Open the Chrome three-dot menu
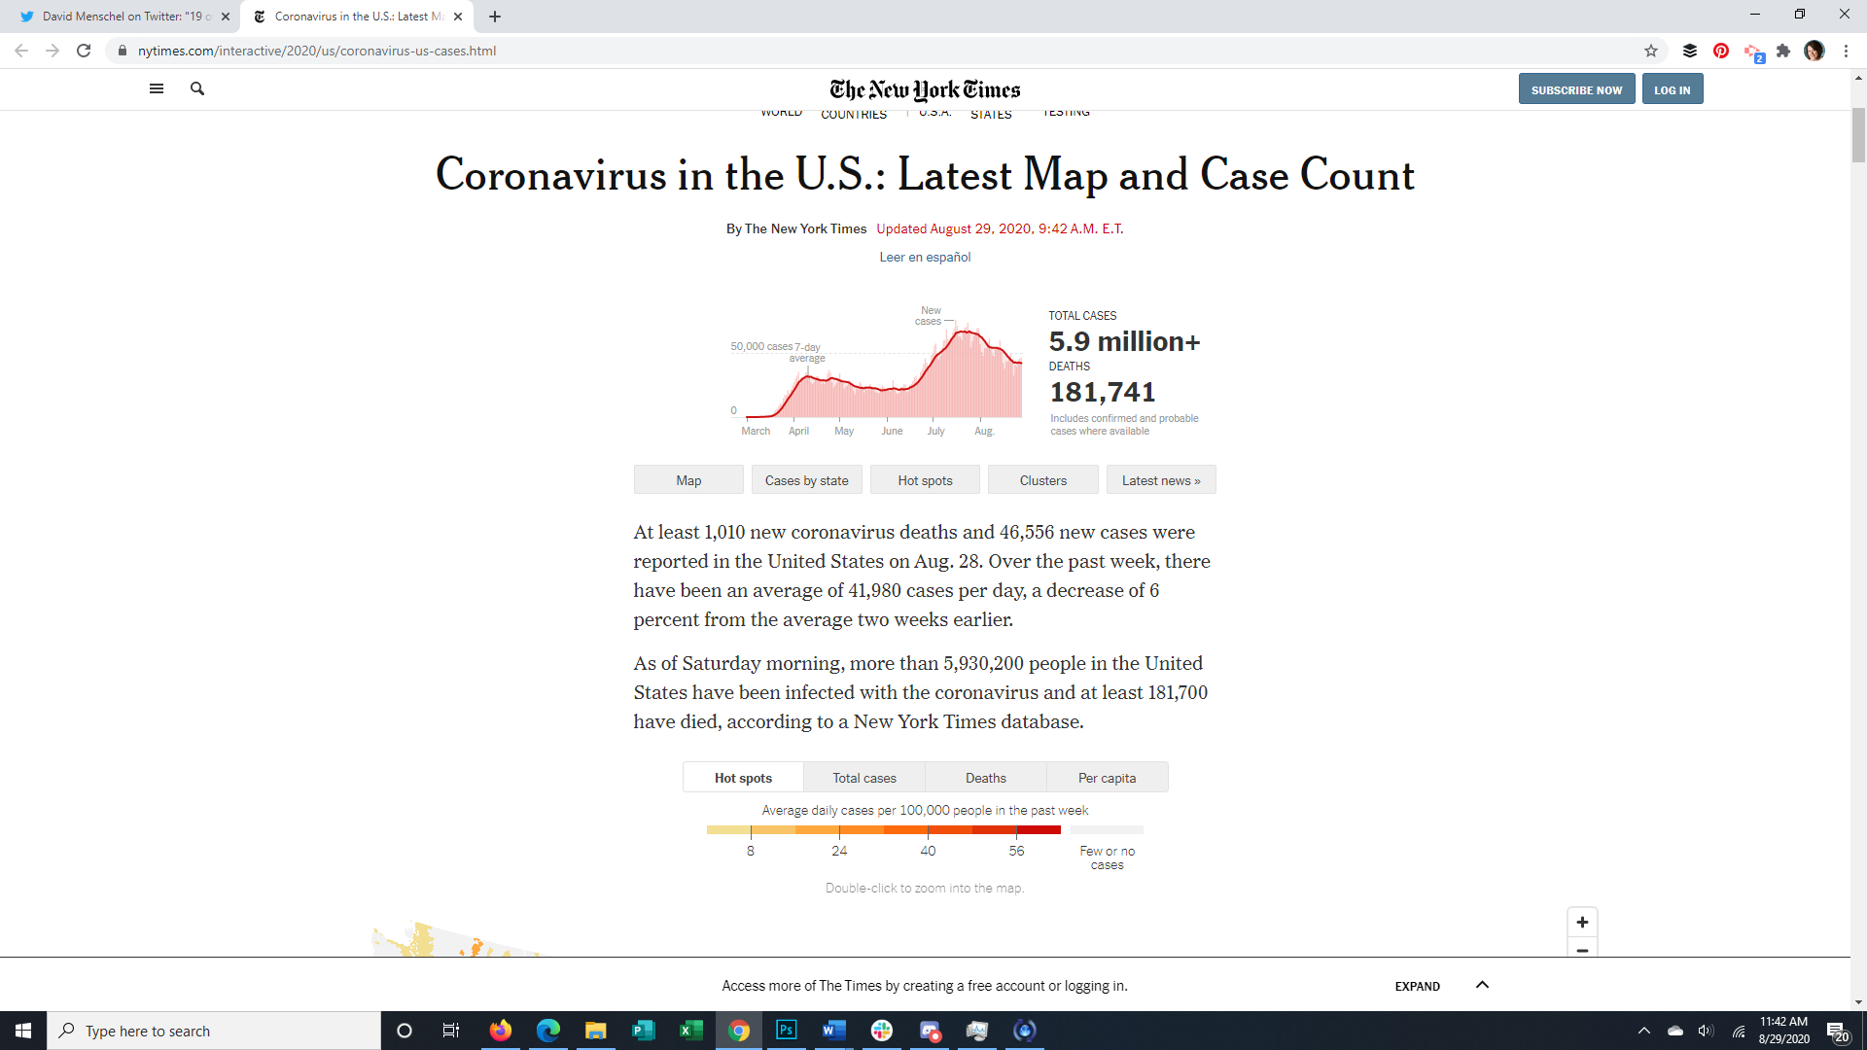The image size is (1867, 1050). coord(1846,51)
